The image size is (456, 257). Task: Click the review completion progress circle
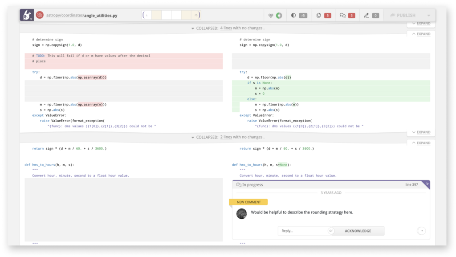point(280,15)
